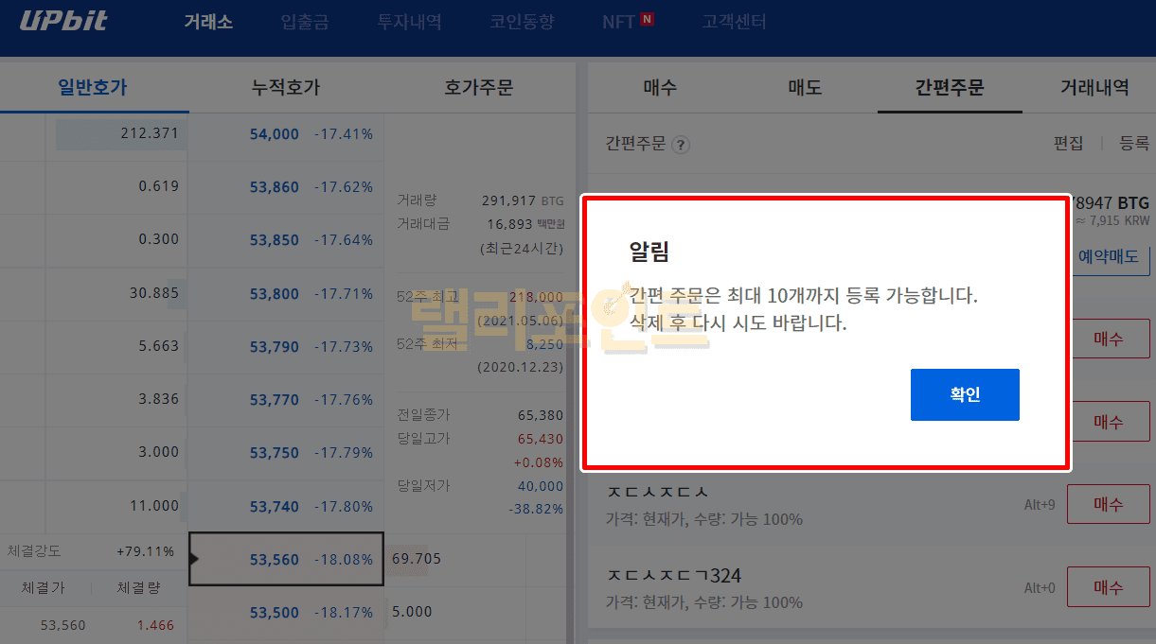Click 확인 button in the alert dialog
This screenshot has height=644, width=1156.
(x=964, y=394)
